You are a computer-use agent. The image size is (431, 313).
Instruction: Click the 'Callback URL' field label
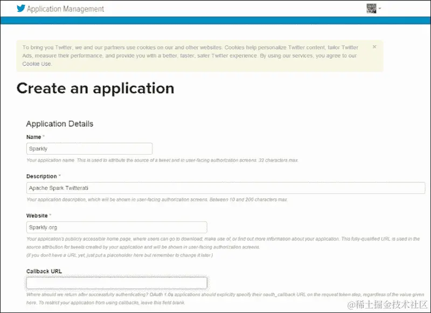pyautogui.click(x=44, y=271)
